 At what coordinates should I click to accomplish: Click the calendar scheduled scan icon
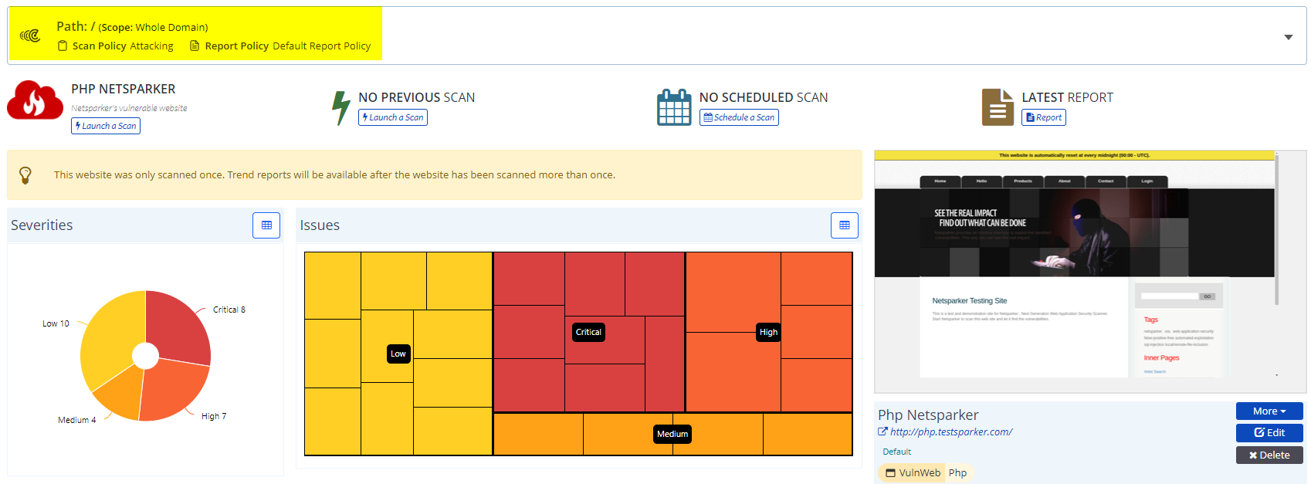pos(674,107)
